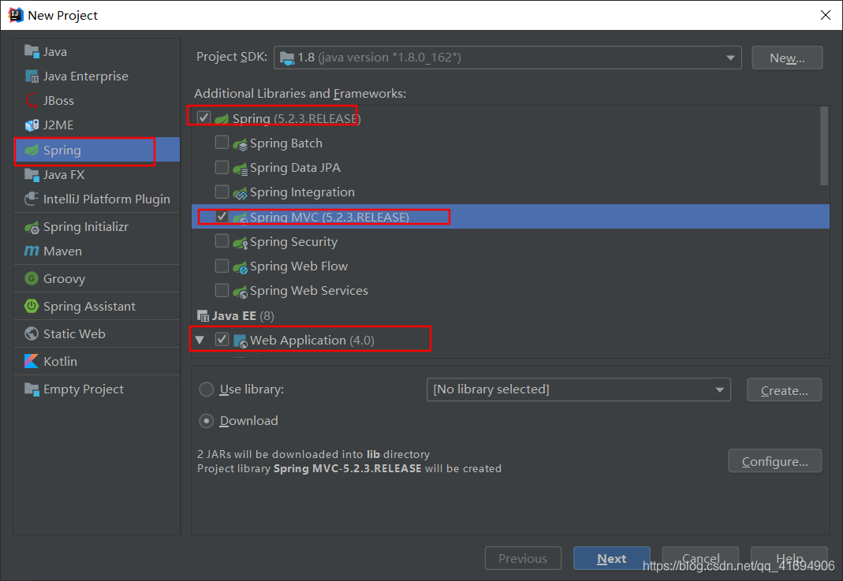Click the New... SDK button
Image resolution: width=843 pixels, height=581 pixels.
787,58
